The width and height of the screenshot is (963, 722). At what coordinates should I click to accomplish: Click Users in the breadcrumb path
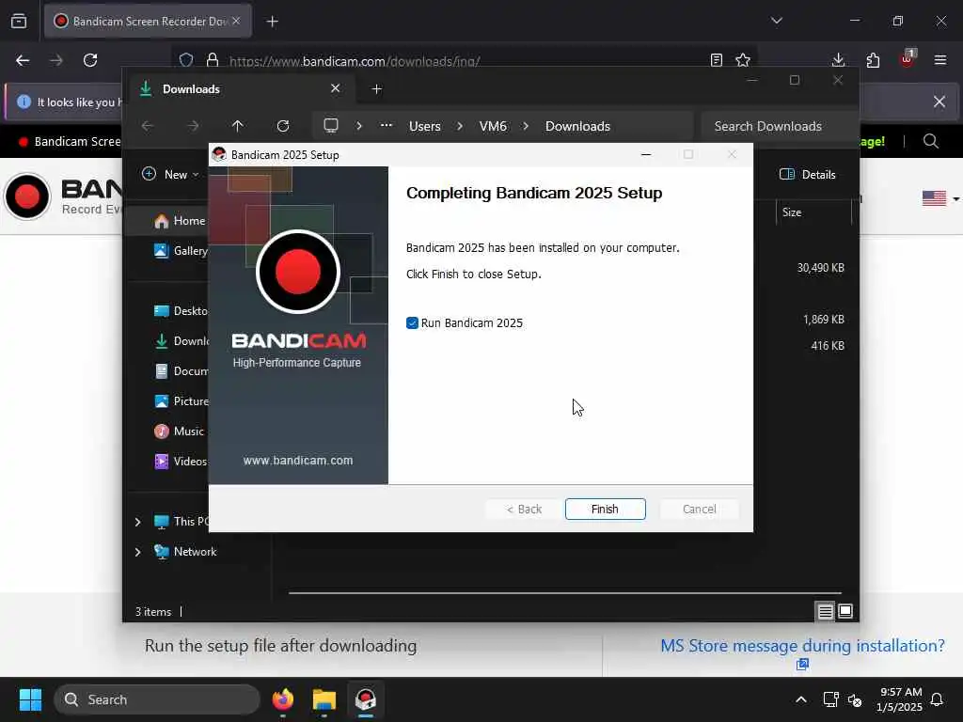pyautogui.click(x=425, y=126)
